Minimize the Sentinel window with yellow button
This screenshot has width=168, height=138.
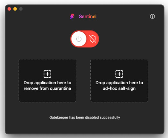(x=15, y=9)
